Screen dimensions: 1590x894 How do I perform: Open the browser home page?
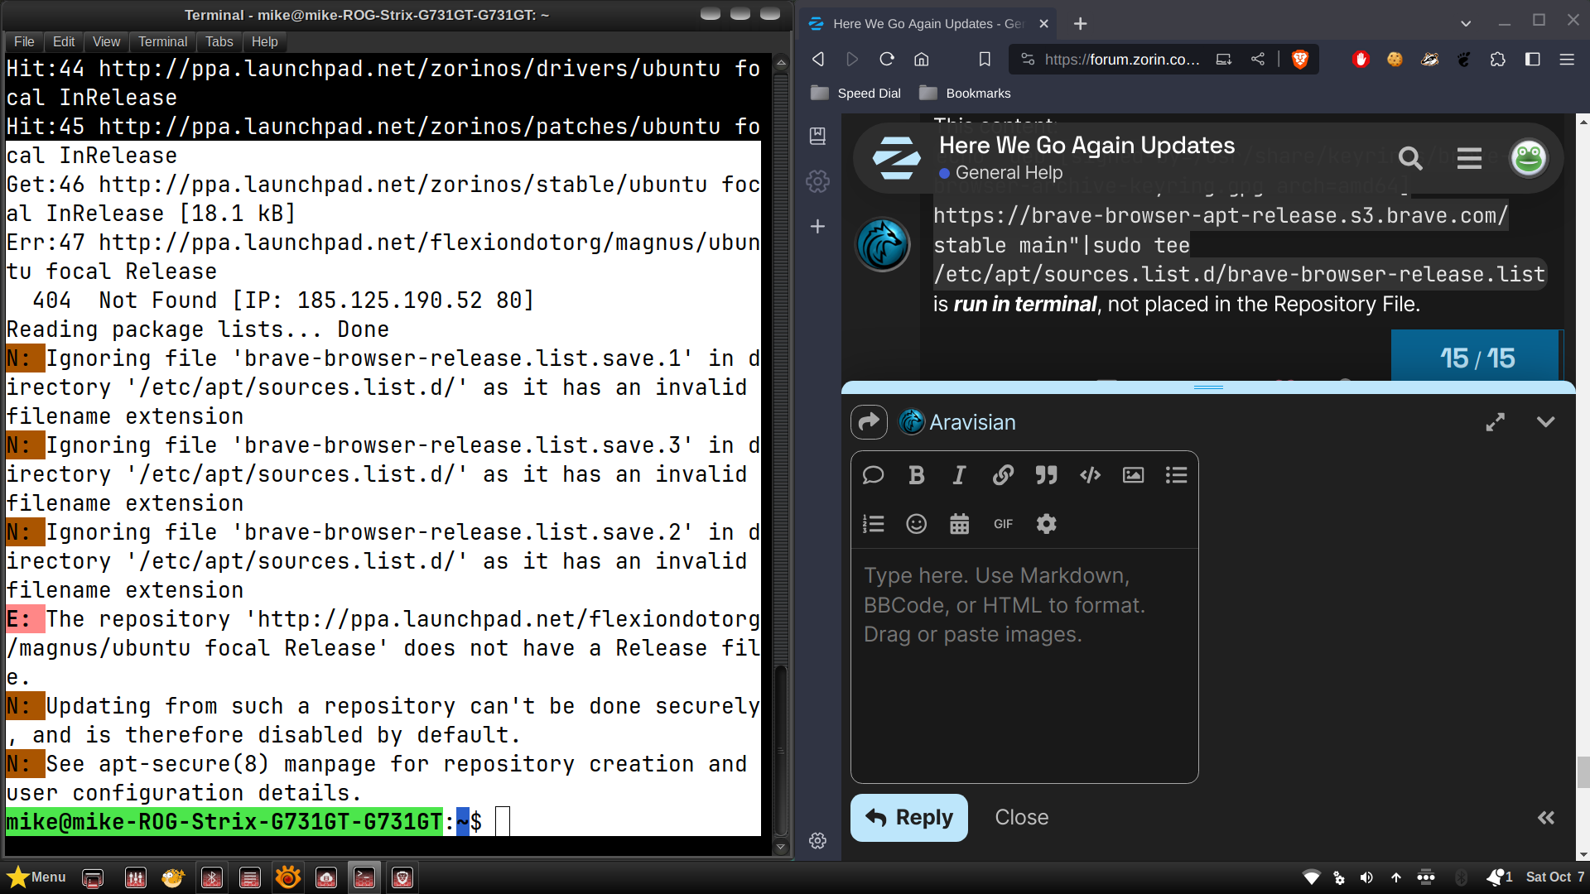pos(922,59)
